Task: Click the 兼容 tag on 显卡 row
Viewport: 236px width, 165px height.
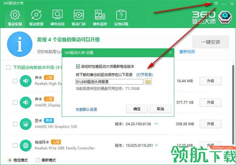Action: point(49,120)
